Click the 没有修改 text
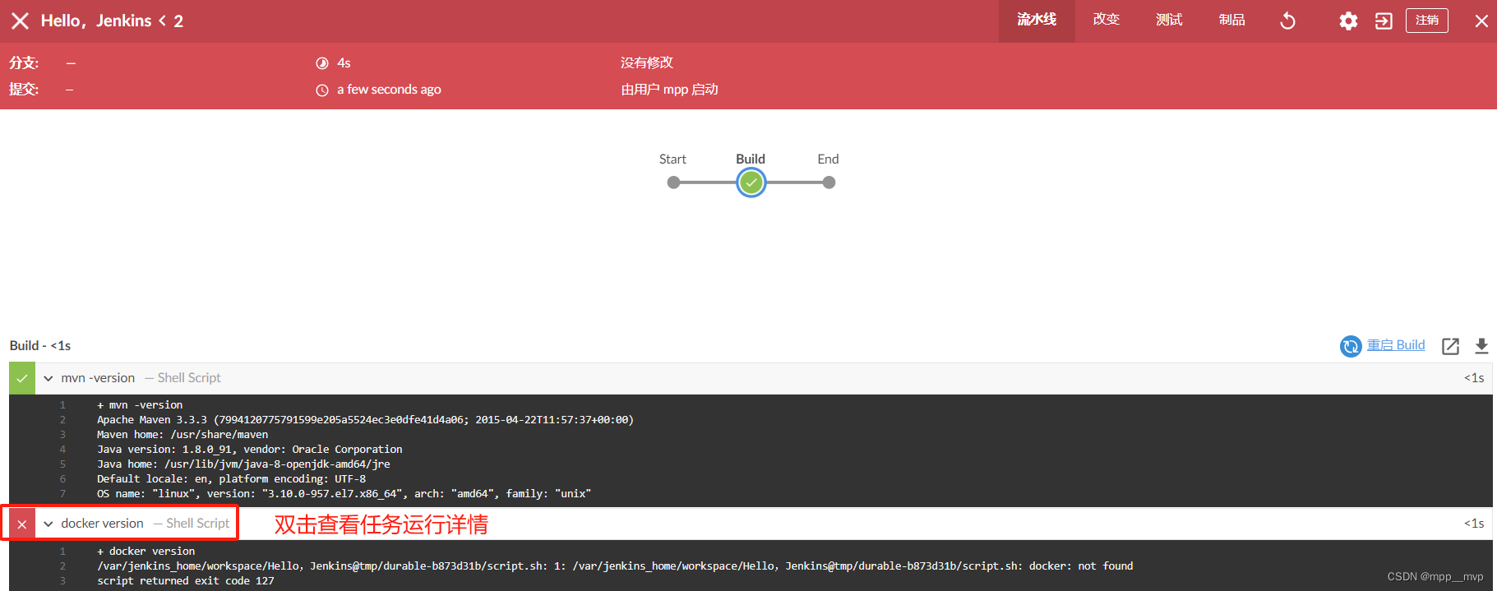 [647, 62]
